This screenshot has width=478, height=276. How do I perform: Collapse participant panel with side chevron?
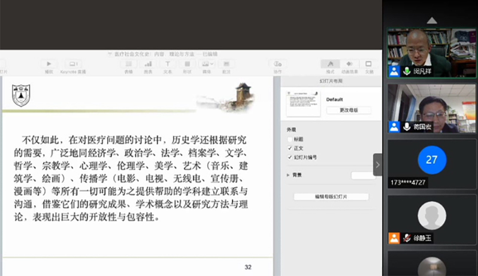(x=377, y=164)
